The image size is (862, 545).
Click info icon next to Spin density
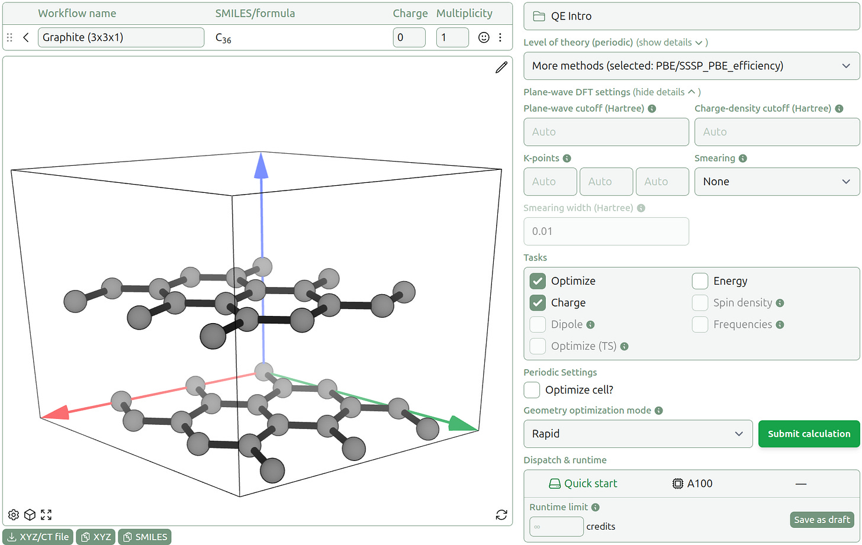pos(780,303)
